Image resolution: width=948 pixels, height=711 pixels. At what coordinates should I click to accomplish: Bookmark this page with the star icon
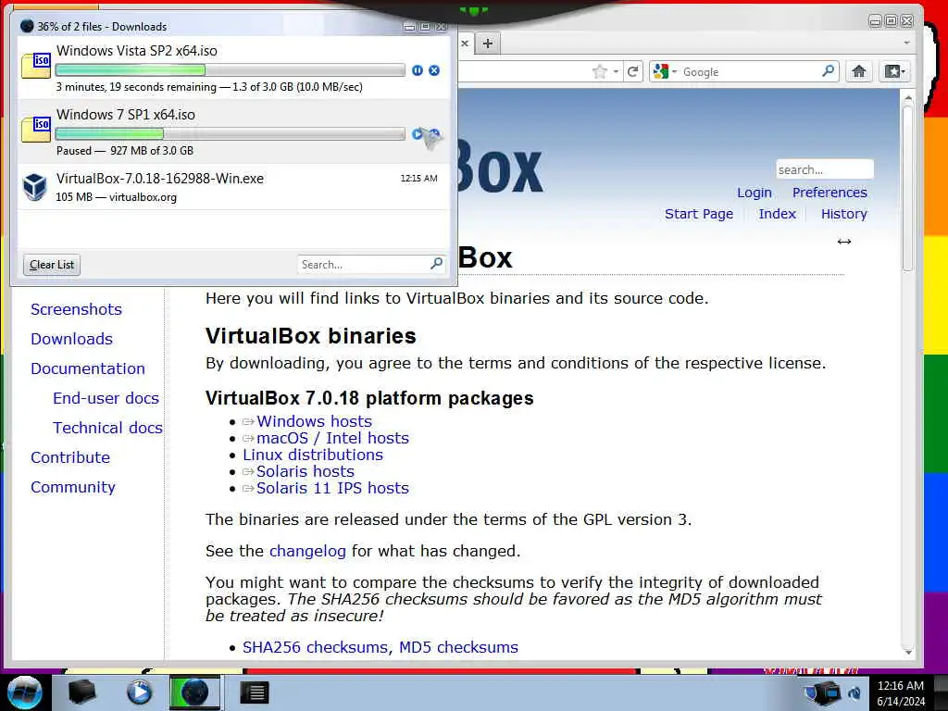click(x=599, y=72)
